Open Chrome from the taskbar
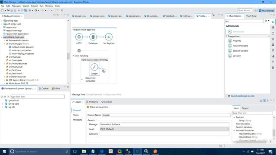Viewport: 276px width, 155px height. point(119,151)
